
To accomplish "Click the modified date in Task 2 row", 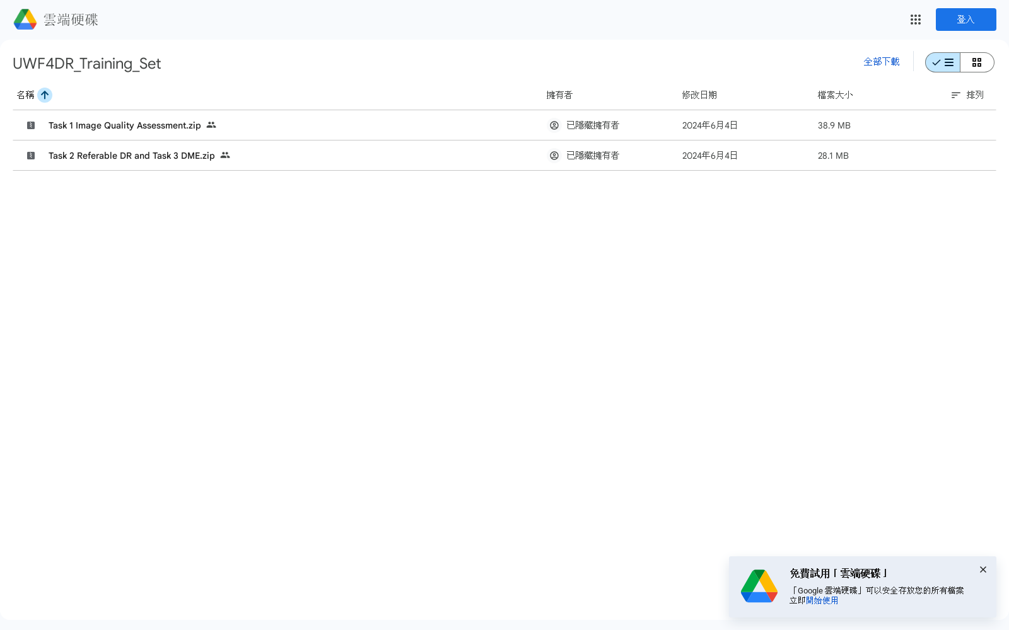I will point(710,156).
